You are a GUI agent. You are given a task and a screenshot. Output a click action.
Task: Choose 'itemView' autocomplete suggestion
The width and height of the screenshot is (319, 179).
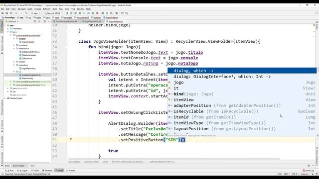click(x=242, y=99)
